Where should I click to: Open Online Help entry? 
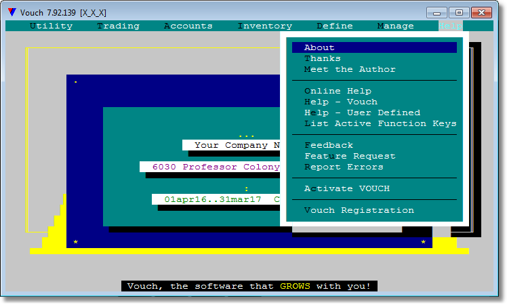pyautogui.click(x=374, y=91)
